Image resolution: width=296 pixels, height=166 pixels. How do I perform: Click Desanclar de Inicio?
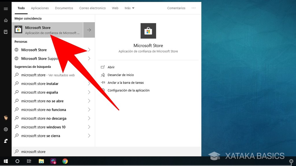(121, 75)
